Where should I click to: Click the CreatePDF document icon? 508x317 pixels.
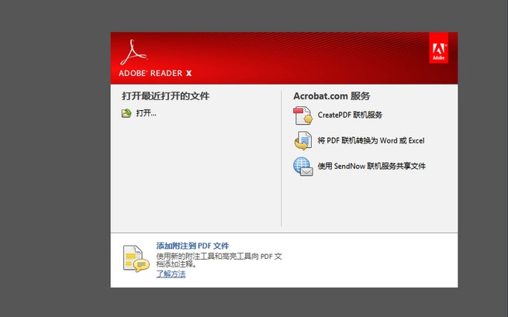click(x=303, y=115)
